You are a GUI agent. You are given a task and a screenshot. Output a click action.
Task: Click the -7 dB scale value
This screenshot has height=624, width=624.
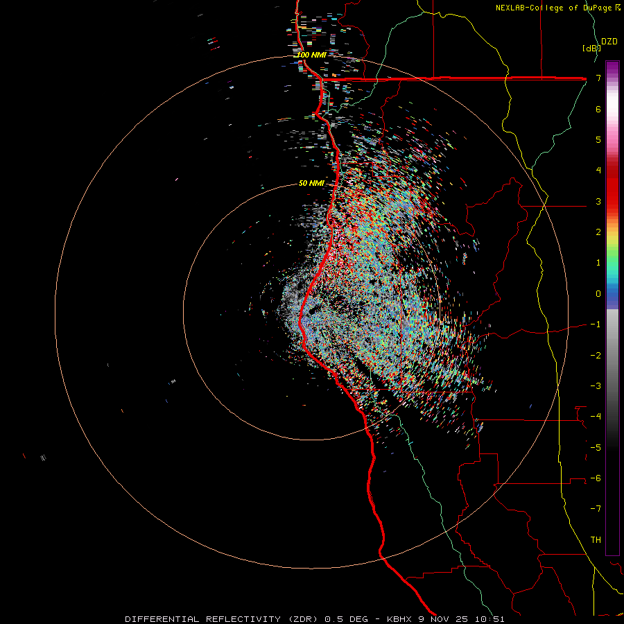coord(596,509)
